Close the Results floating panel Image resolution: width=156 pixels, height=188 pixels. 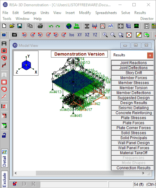(150, 55)
